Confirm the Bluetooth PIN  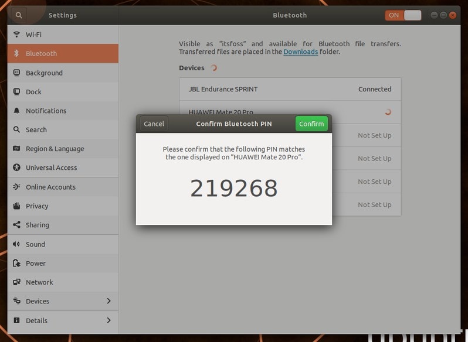[x=311, y=124]
